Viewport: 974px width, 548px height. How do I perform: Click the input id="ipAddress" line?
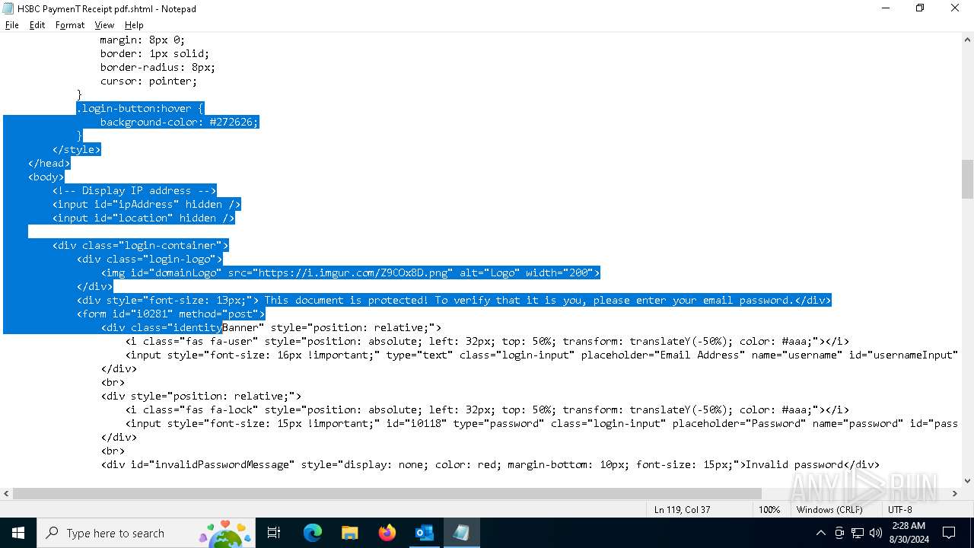tap(146, 204)
